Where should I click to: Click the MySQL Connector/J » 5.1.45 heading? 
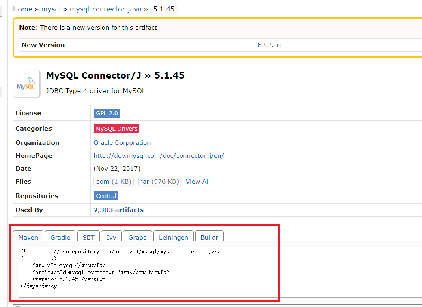115,75
